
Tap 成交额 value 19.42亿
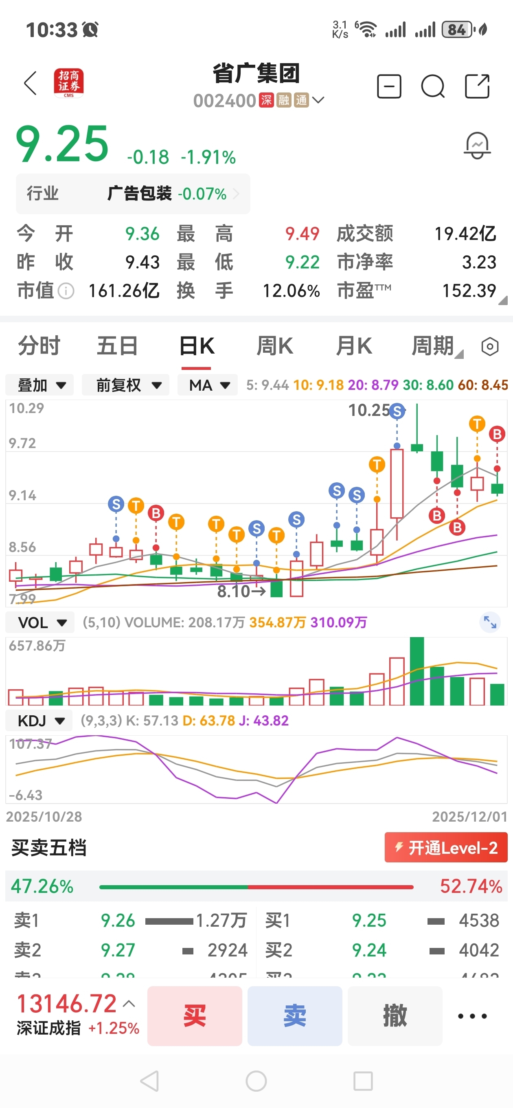(x=465, y=234)
